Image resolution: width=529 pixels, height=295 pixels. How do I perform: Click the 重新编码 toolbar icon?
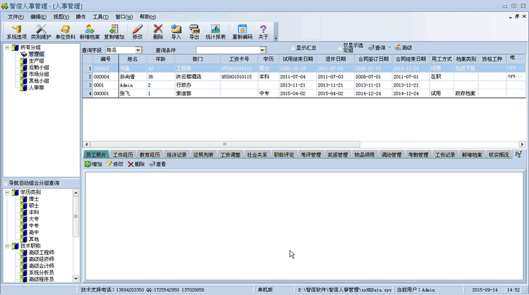click(242, 31)
